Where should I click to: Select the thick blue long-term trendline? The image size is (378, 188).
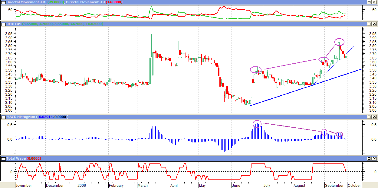(x=306, y=87)
